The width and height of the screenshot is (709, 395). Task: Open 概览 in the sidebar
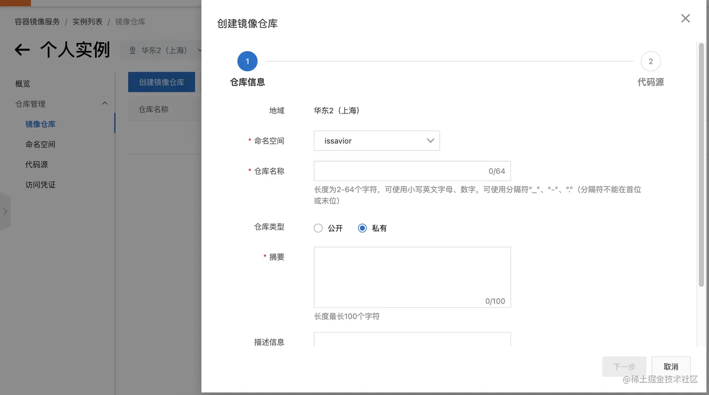(x=23, y=83)
